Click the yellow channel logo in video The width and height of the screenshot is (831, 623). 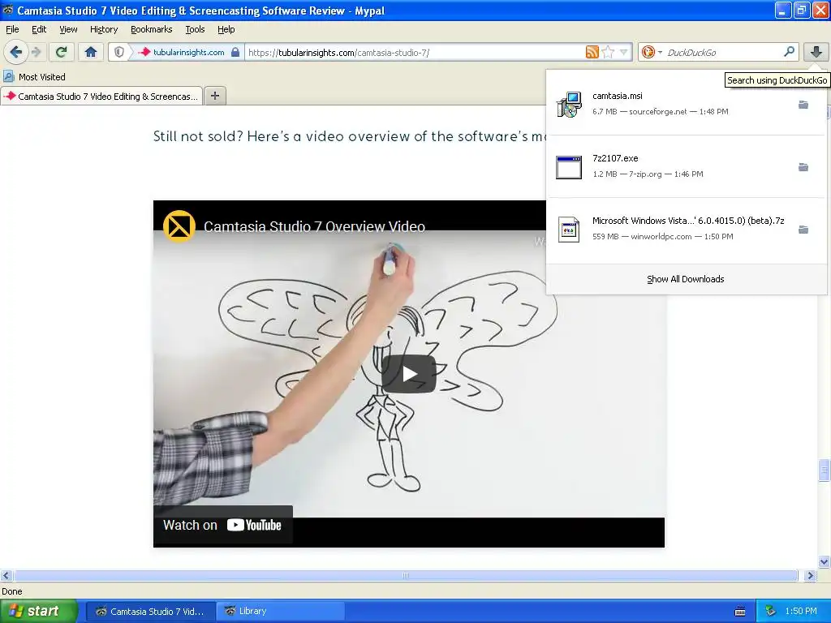click(179, 226)
